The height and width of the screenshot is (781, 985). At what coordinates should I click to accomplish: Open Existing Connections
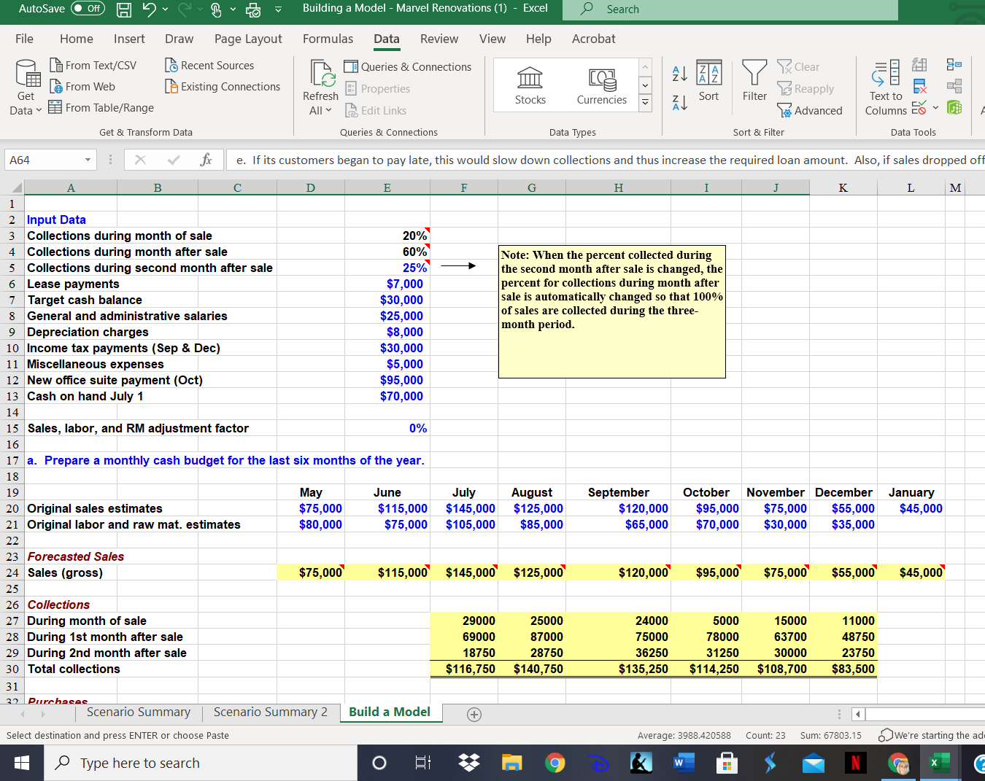[x=223, y=86]
